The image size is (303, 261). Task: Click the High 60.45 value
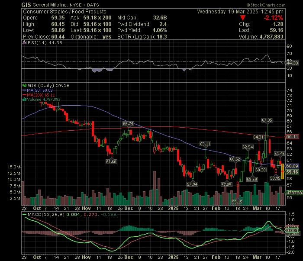(58, 24)
